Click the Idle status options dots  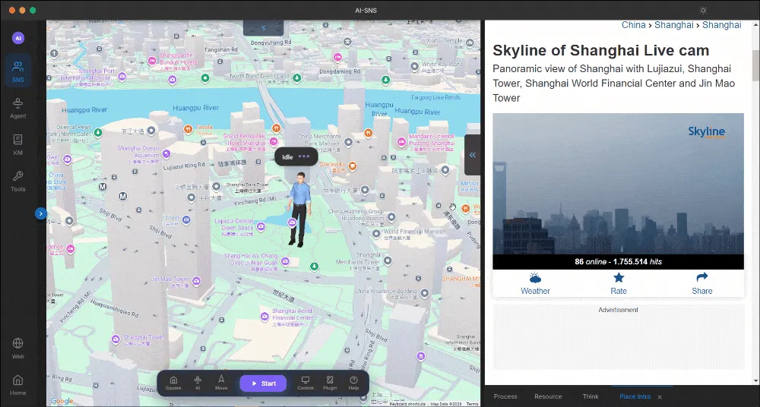(304, 156)
